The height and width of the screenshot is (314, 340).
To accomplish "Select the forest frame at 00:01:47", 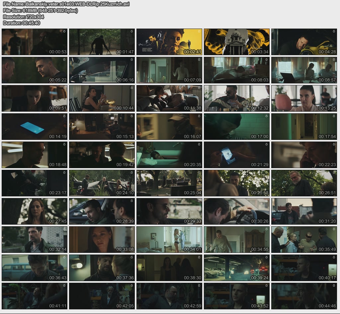I will tap(102, 42).
